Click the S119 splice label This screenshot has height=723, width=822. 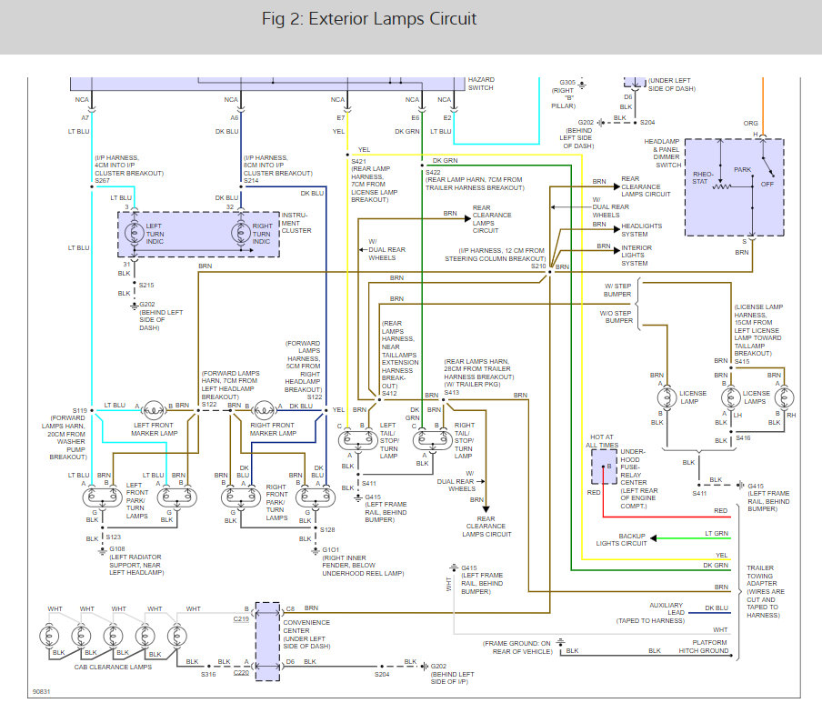(x=80, y=410)
